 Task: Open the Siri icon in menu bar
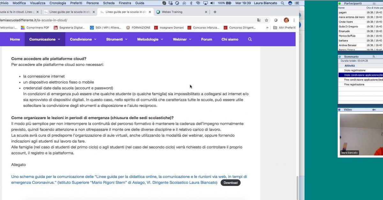tap(290, 3)
